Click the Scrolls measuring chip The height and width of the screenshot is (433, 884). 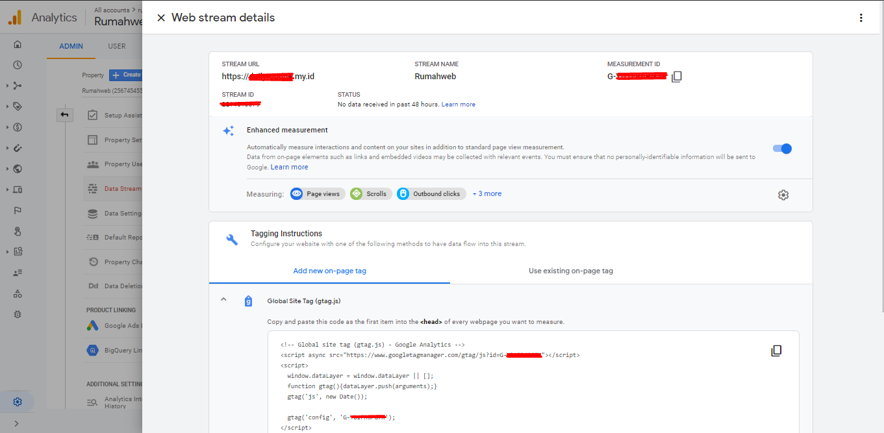[x=371, y=193]
